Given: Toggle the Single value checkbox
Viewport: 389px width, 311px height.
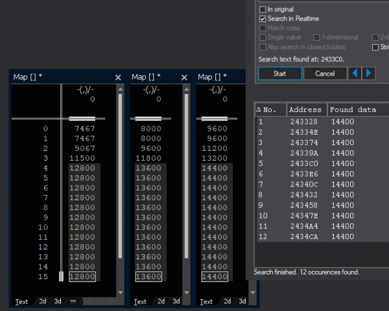Looking at the screenshot, I should coord(263,38).
